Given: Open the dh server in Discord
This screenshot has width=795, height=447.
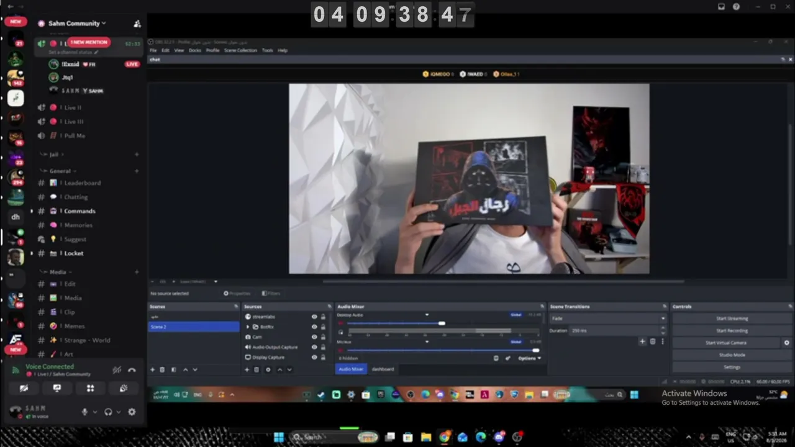Looking at the screenshot, I should point(16,217).
